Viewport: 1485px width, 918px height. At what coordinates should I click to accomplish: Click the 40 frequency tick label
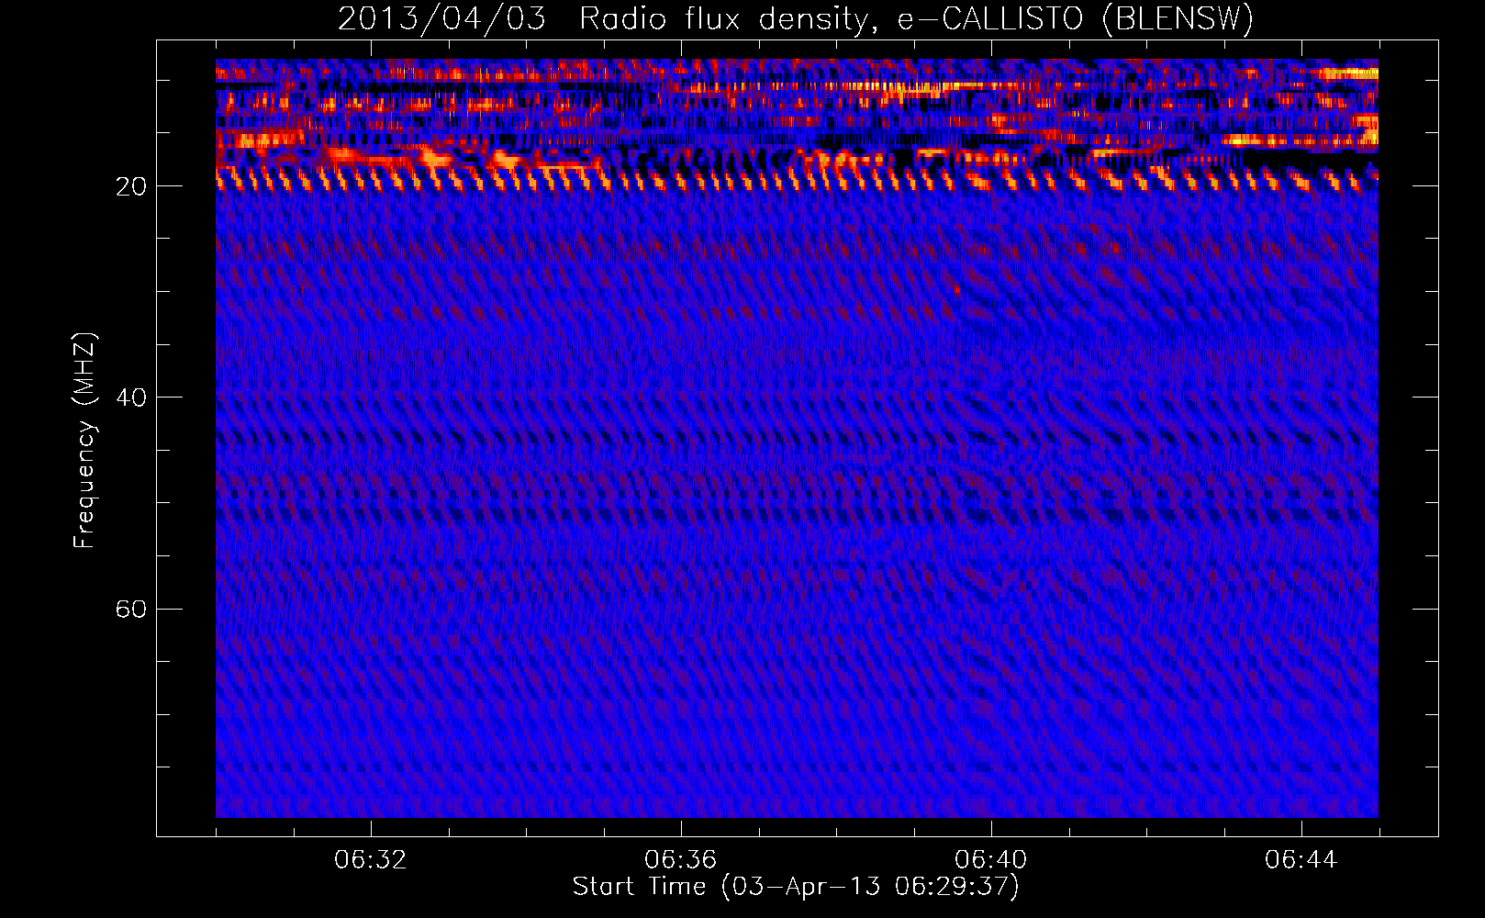tap(131, 397)
